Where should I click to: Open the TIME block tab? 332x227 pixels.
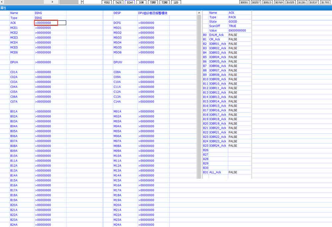tap(165, 2)
